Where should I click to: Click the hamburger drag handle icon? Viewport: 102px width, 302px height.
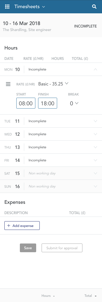tap(8, 84)
